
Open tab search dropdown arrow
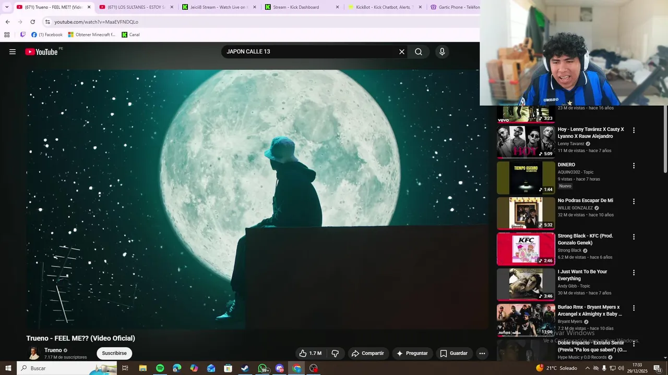coord(7,7)
